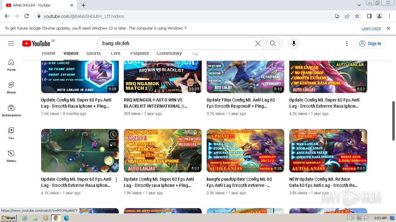Open Microsoft Edge from the taskbar

point(66,218)
